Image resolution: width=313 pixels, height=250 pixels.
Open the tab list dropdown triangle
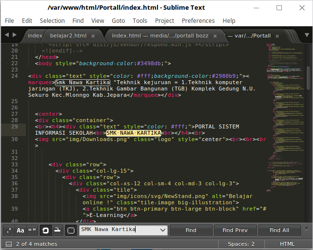(x=307, y=35)
